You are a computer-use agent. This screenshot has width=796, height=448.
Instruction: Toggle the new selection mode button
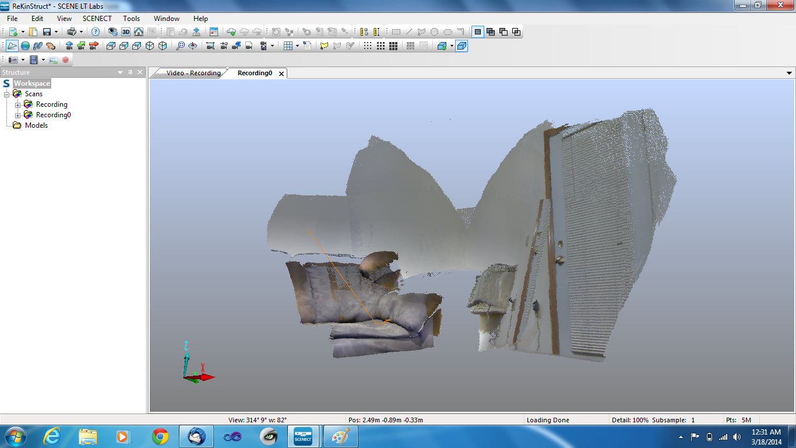point(478,32)
